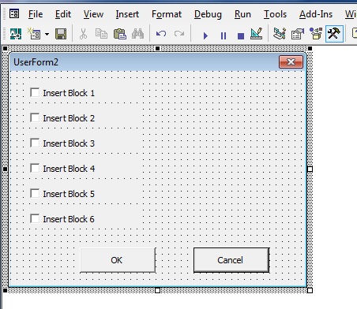
Task: Click the UserForm2 title bar
Action: (x=145, y=62)
